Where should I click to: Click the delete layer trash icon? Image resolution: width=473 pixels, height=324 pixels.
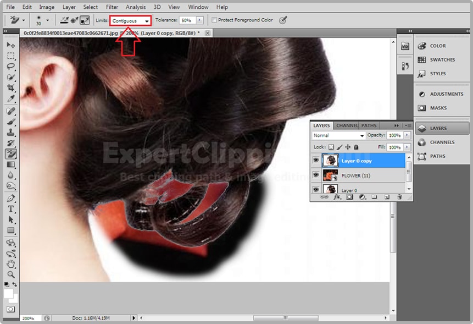399,197
